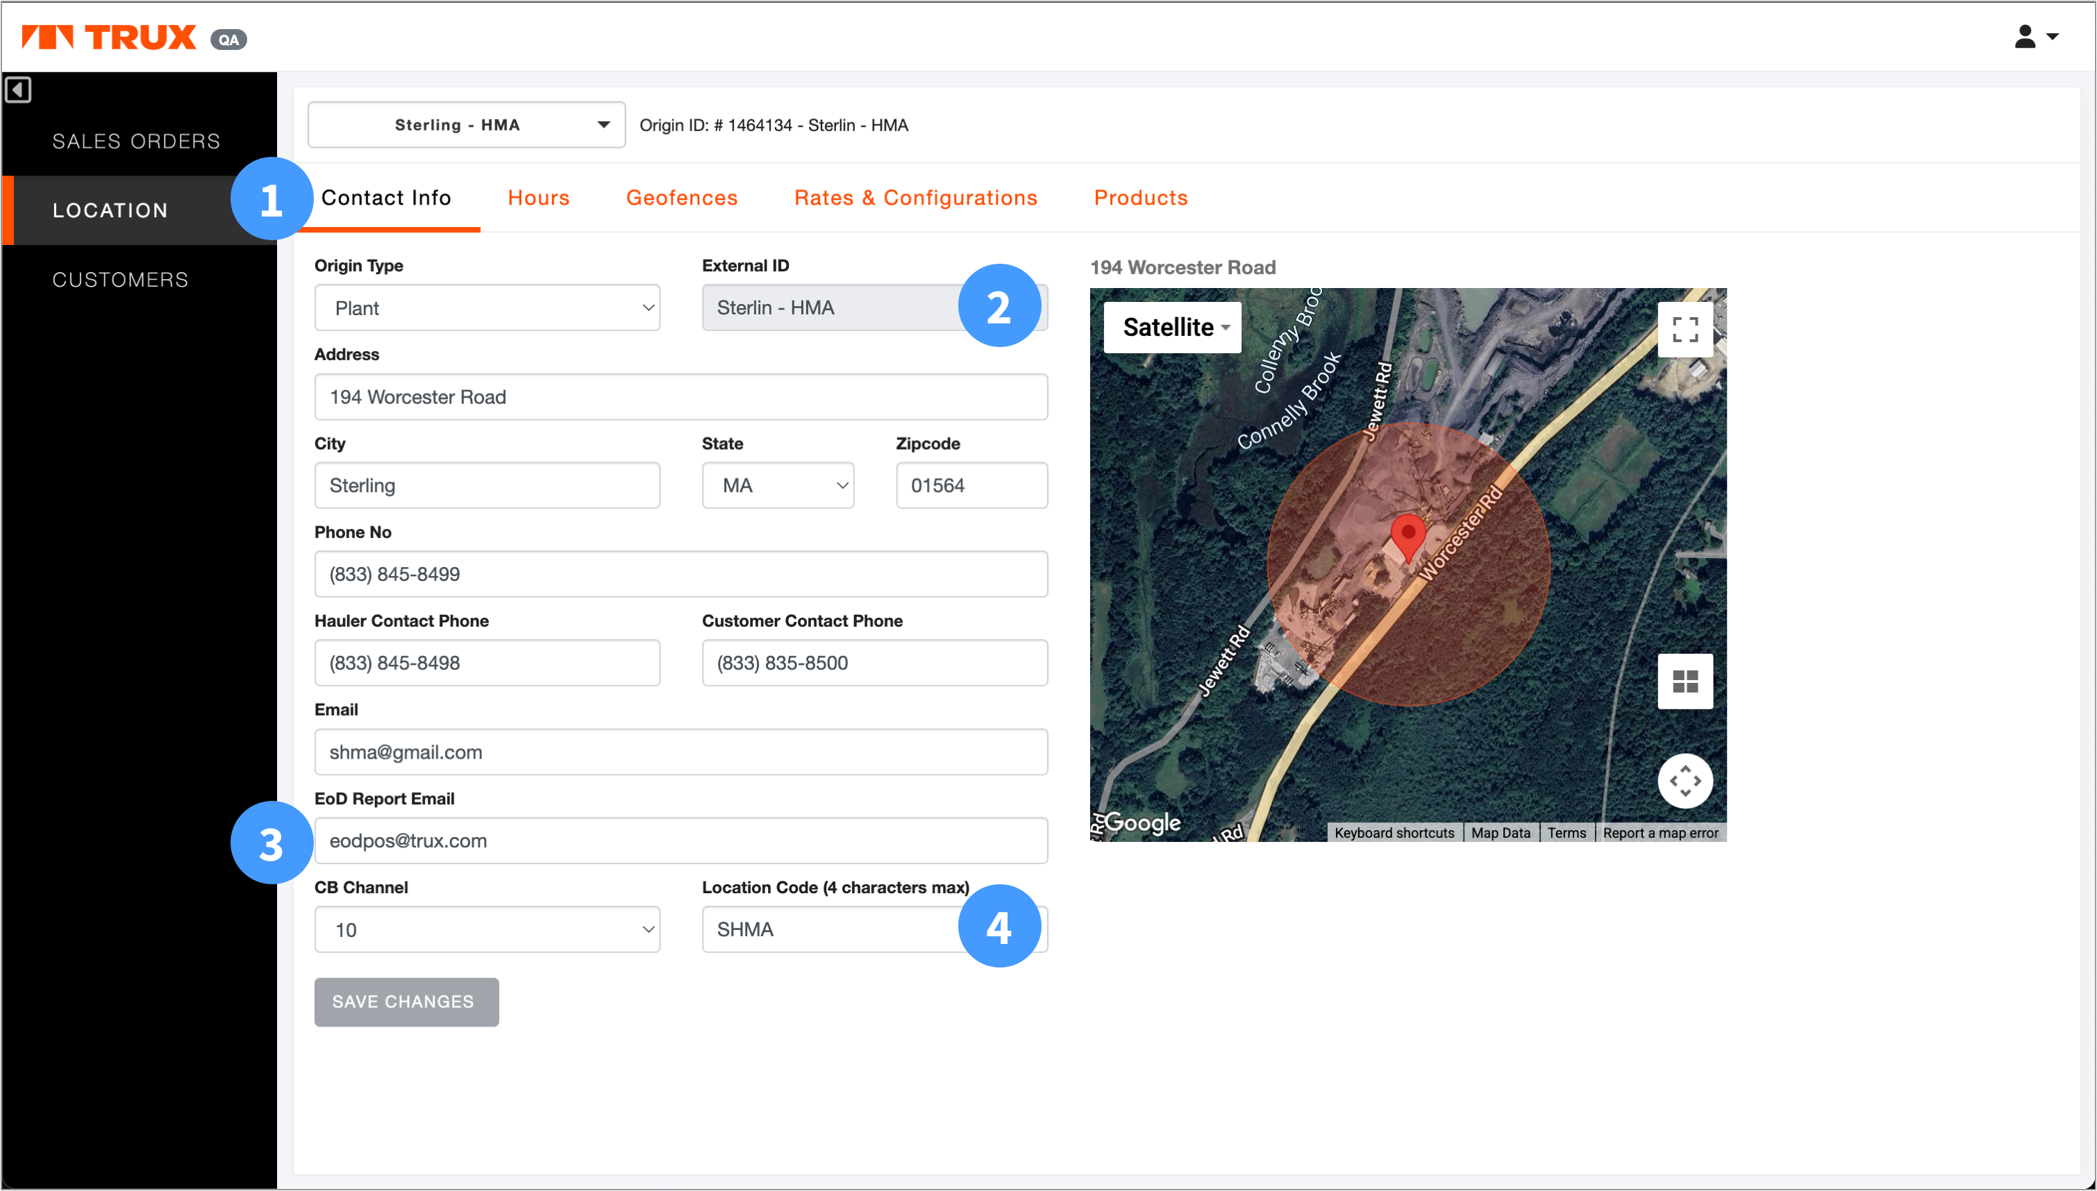
Task: Click the Email field
Action: 680,752
